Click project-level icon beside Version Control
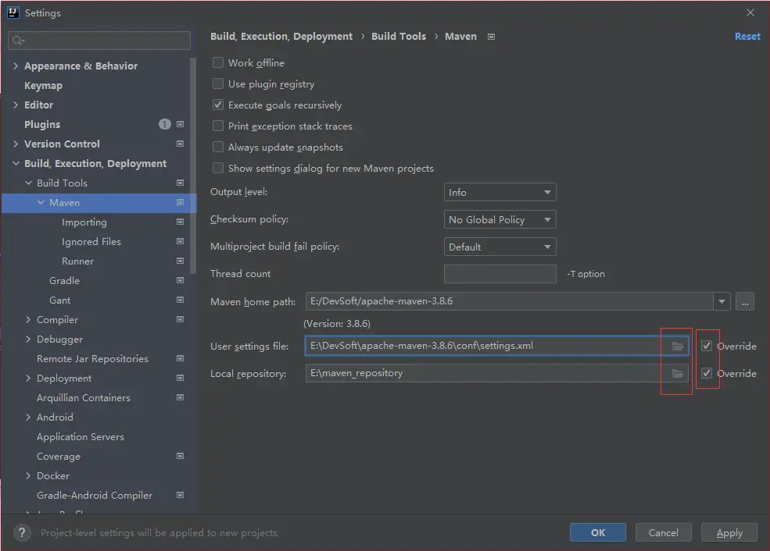 pyautogui.click(x=181, y=144)
